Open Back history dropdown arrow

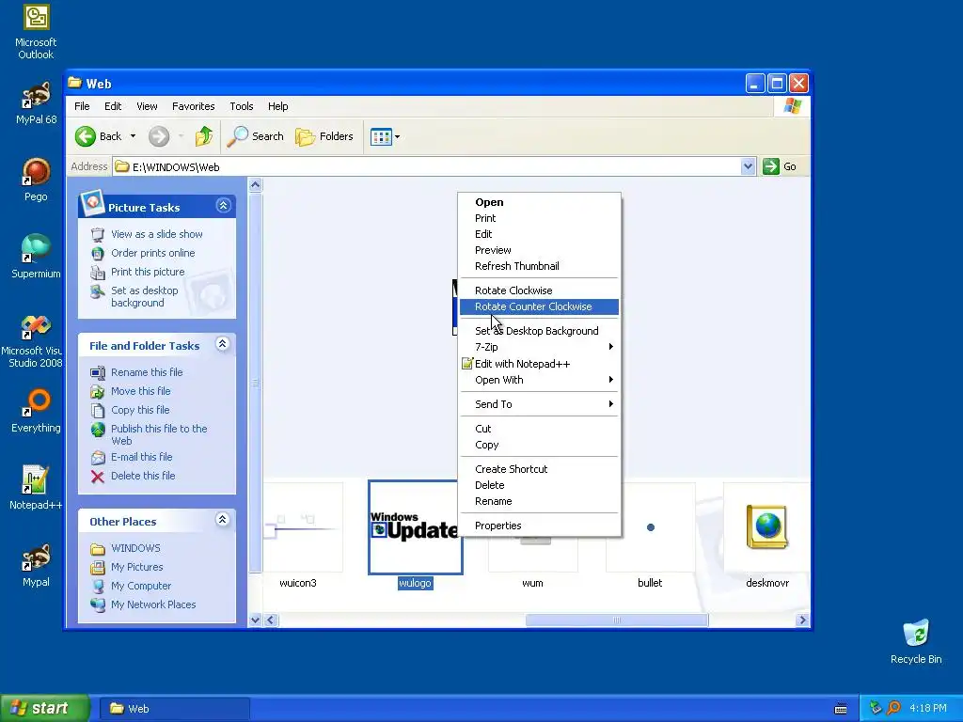(133, 136)
